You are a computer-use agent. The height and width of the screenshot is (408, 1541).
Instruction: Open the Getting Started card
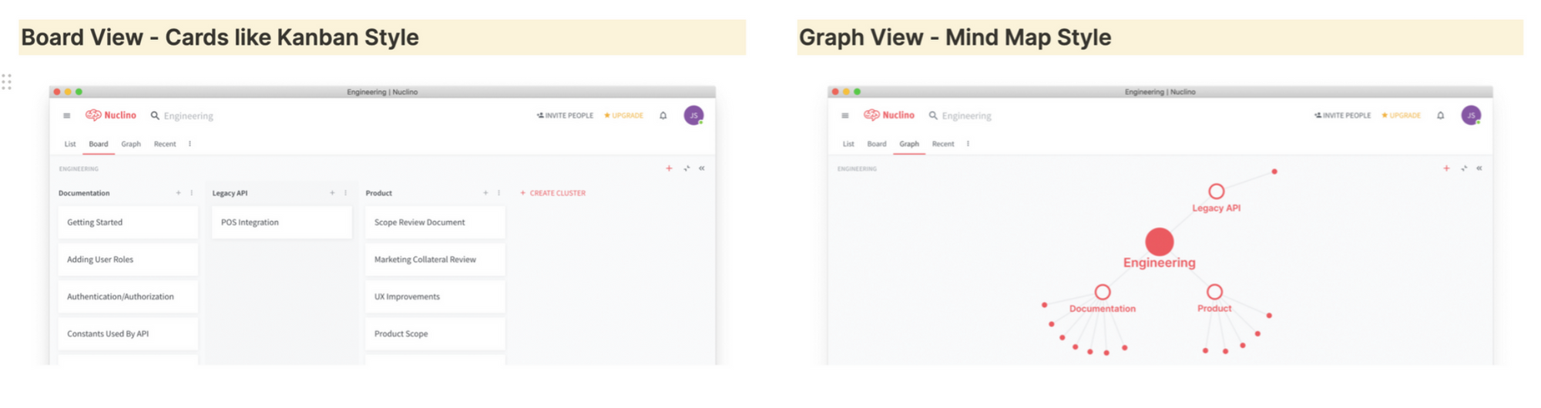[128, 222]
